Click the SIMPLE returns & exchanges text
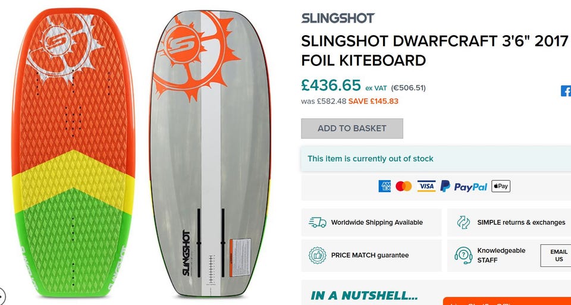571x305 pixels. 521,222
